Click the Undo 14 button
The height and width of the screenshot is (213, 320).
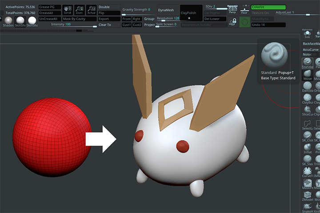coord(268,25)
